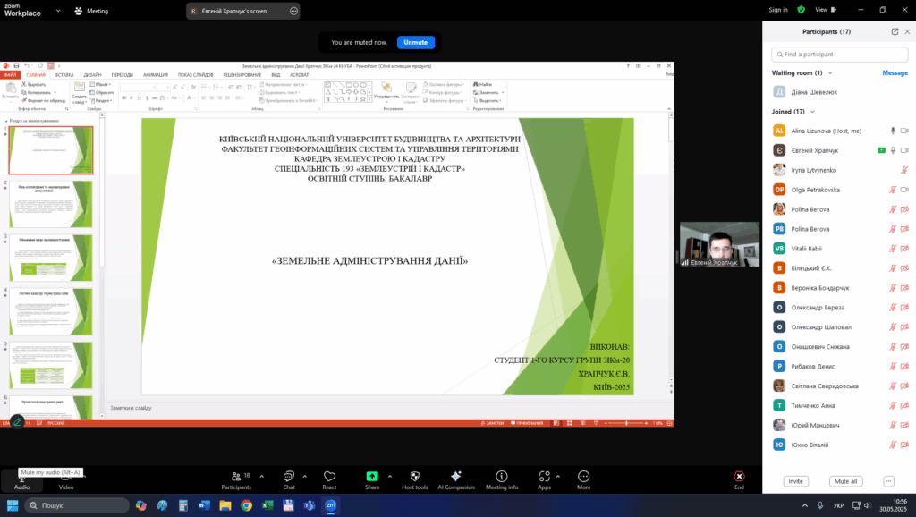Show hidden icons in system tray

point(804,505)
